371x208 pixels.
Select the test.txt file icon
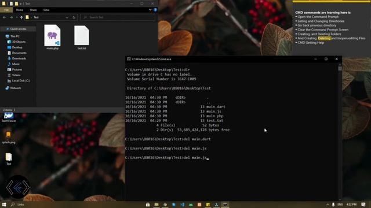82,37
